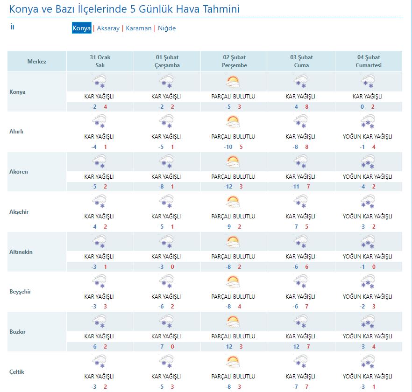Viewport: 412px width, 392px height.
Task: Select the Konya province tab
Action: pyautogui.click(x=81, y=28)
